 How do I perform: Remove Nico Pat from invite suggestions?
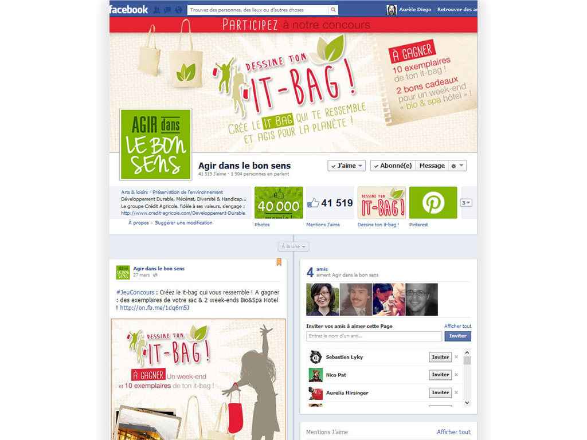coord(456,375)
